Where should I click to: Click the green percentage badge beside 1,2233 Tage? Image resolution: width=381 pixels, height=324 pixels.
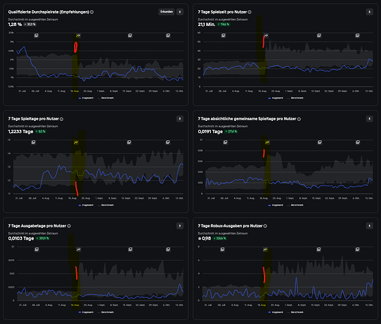click(x=40, y=131)
